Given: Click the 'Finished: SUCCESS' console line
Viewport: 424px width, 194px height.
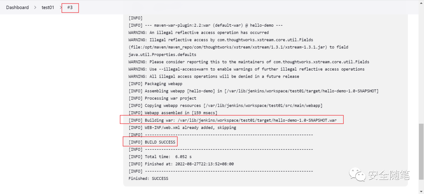Looking at the screenshot, I should [x=148, y=178].
